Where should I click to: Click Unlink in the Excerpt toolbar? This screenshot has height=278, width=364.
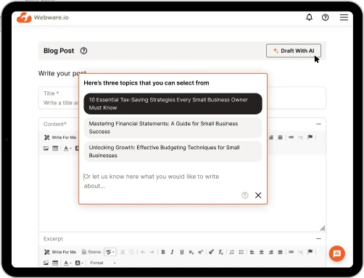click(300, 252)
